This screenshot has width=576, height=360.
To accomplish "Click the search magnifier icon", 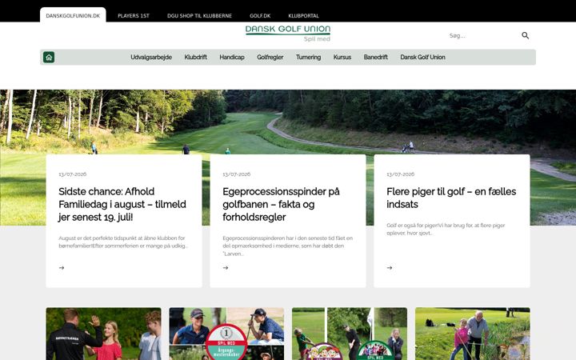I will point(526,35).
